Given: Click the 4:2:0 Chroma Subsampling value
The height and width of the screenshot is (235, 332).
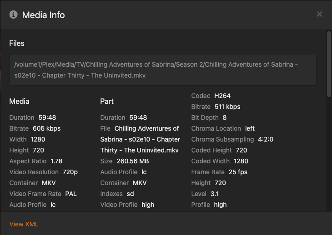Looking at the screenshot, I should click(x=266, y=139).
